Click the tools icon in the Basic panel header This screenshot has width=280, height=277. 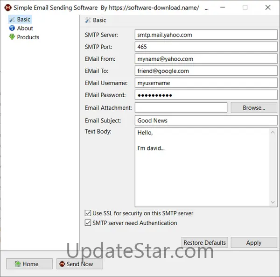pyautogui.click(x=88, y=20)
